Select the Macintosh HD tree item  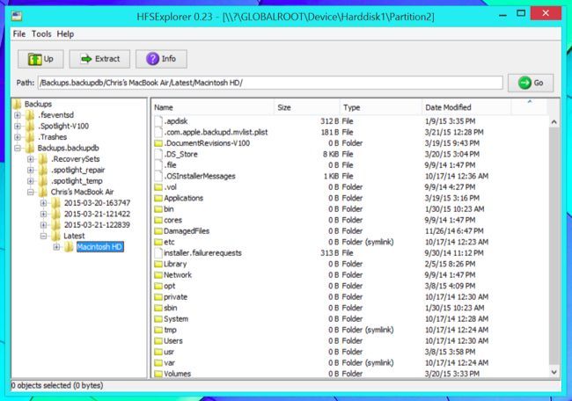click(99, 247)
